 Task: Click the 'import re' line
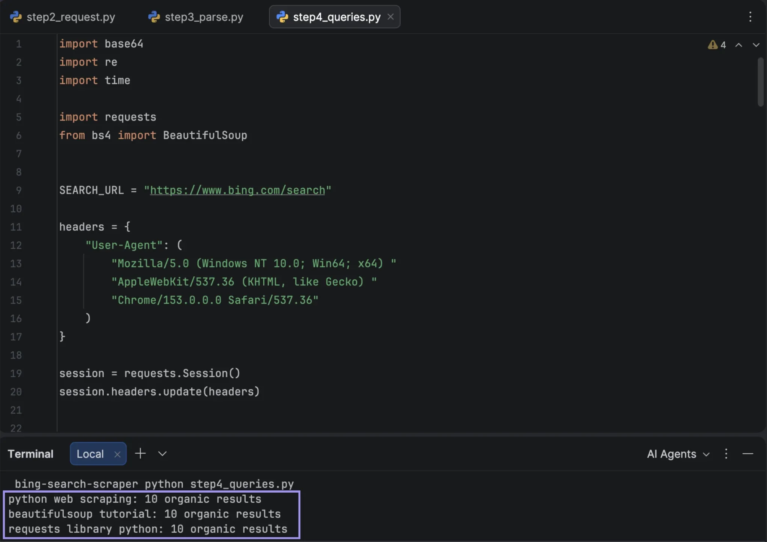click(x=88, y=62)
